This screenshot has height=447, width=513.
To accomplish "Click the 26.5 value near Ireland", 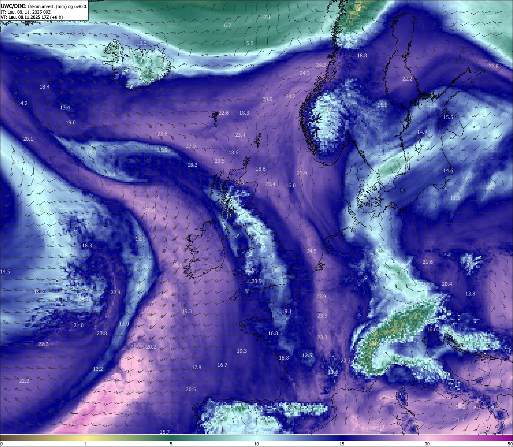I will pyautogui.click(x=177, y=265).
